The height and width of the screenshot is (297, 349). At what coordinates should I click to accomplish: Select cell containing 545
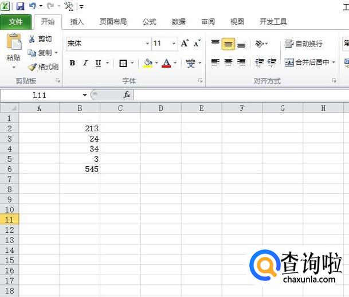coord(80,169)
